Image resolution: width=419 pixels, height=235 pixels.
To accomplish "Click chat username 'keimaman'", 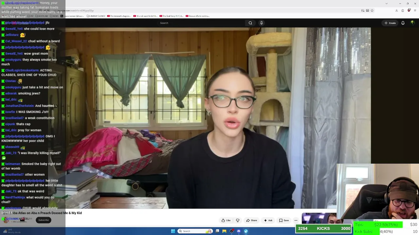I will [13, 164].
